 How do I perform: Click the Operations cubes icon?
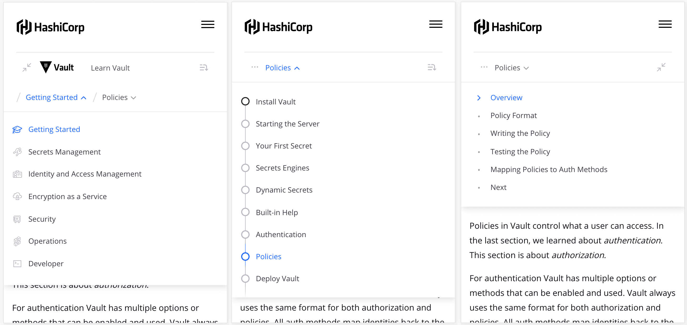[17, 241]
